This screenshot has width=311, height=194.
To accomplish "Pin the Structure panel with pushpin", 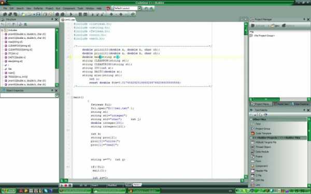I will pyautogui.click(x=52, y=19).
